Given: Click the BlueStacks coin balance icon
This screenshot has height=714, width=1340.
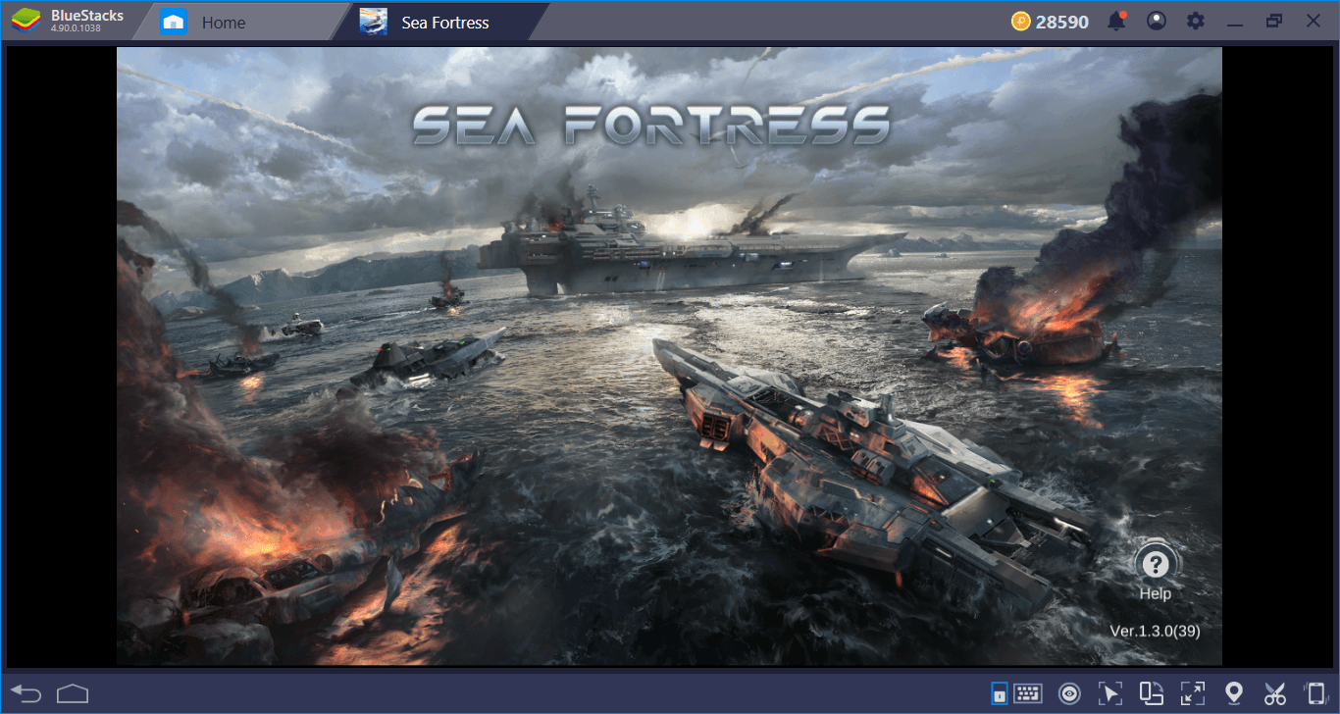Looking at the screenshot, I should click(x=1021, y=22).
